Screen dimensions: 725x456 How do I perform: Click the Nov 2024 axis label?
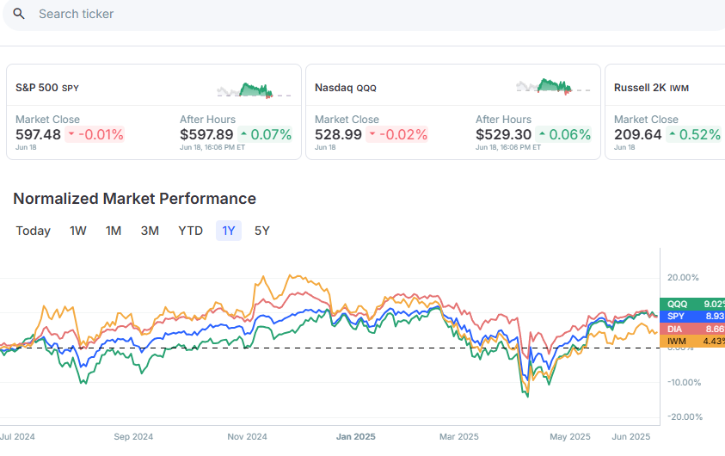pyautogui.click(x=247, y=436)
